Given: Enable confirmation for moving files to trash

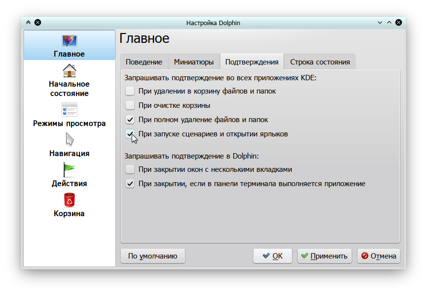Looking at the screenshot, I should point(130,91).
